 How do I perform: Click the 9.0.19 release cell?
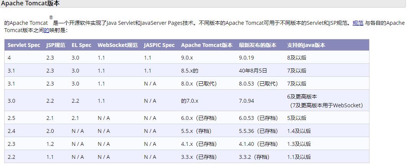click(246, 58)
